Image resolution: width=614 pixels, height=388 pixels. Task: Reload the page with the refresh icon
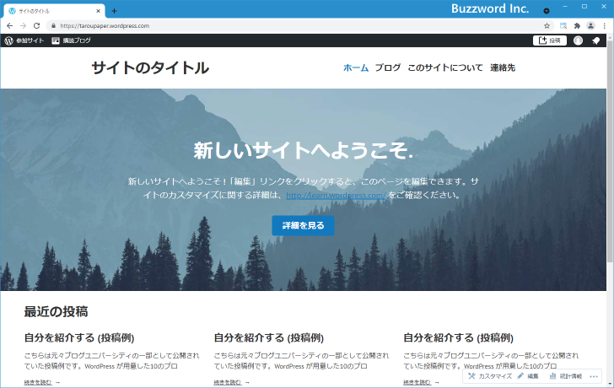(36, 26)
